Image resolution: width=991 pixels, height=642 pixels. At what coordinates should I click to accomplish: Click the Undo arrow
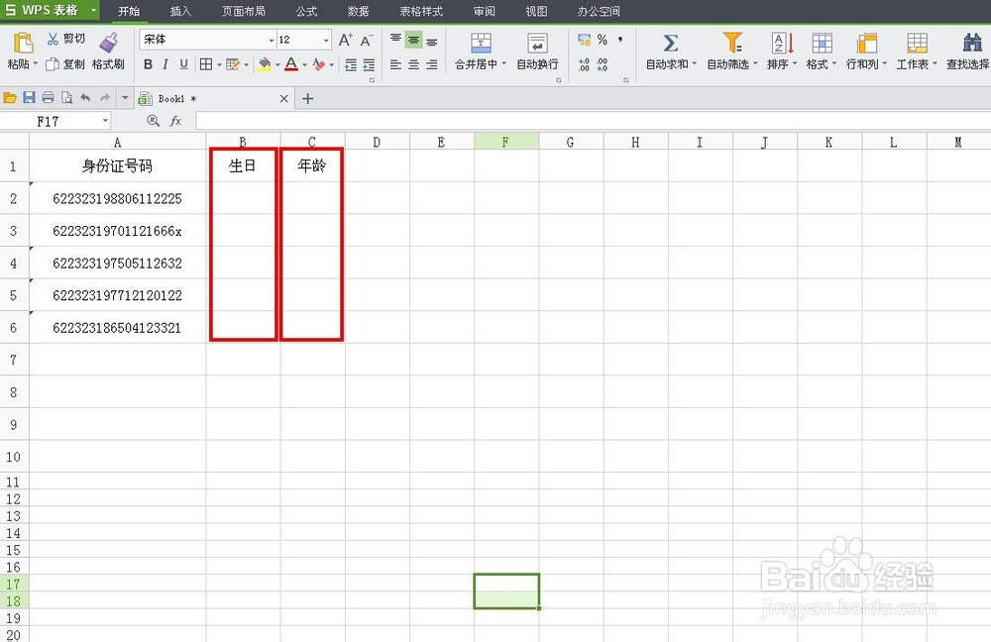coord(85,98)
